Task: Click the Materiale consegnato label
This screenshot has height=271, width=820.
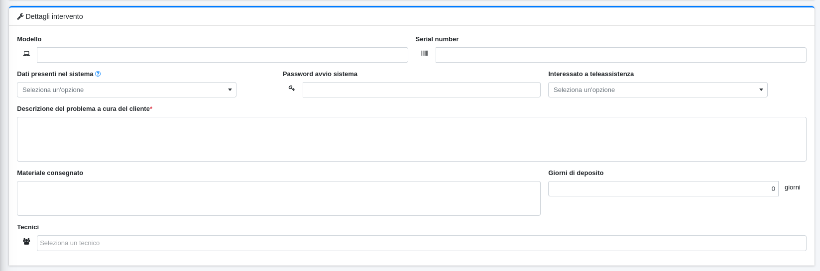Action: click(50, 173)
